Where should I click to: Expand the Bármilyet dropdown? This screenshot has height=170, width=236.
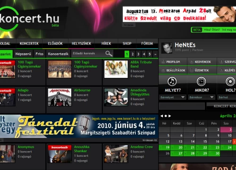(173, 97)
